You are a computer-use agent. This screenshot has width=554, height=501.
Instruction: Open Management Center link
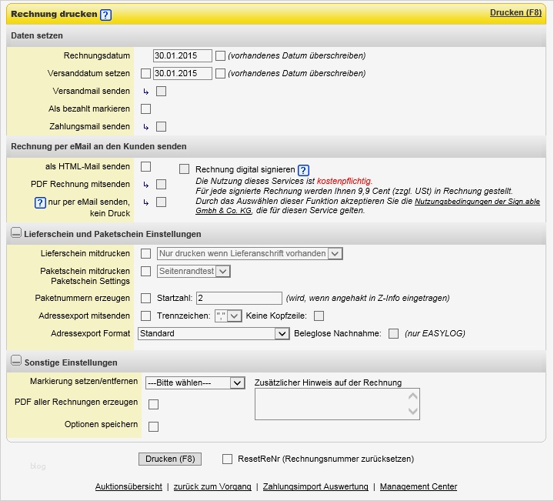pos(419,487)
